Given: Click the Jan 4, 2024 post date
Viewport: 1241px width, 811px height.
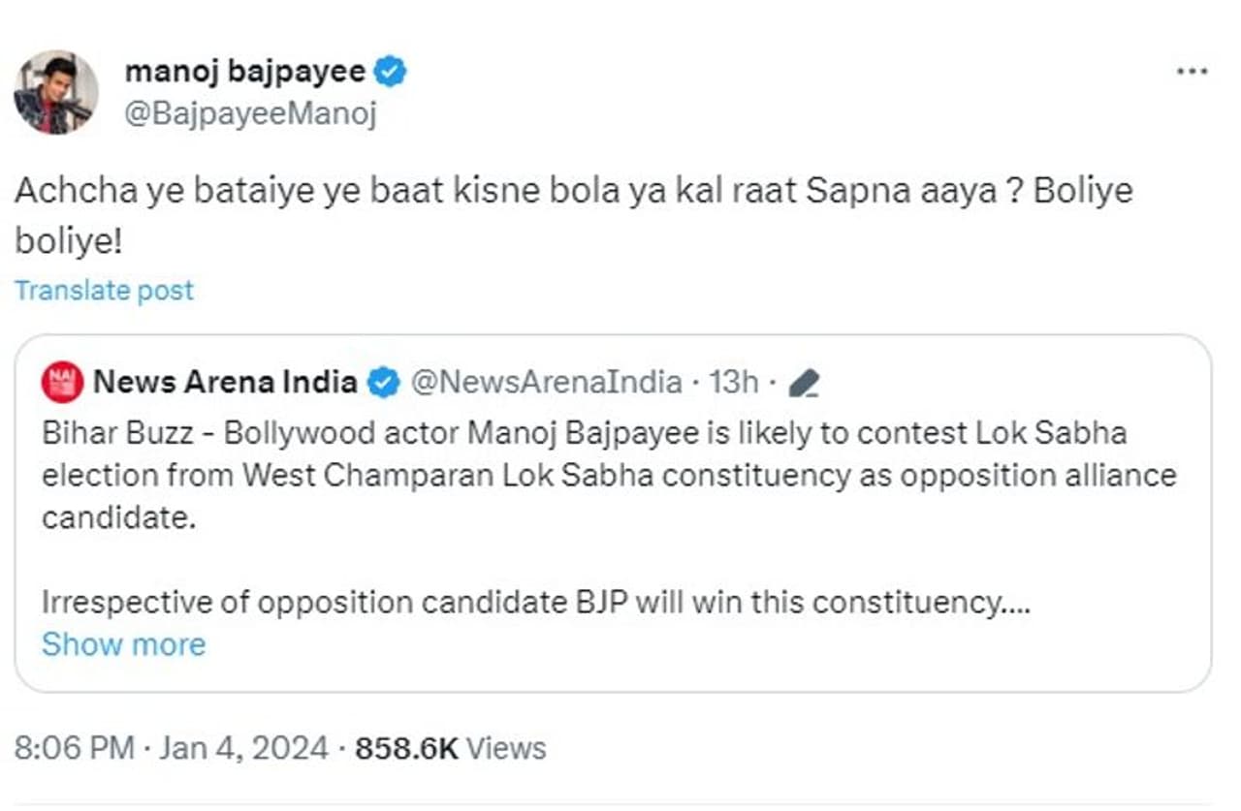Looking at the screenshot, I should coord(242,748).
